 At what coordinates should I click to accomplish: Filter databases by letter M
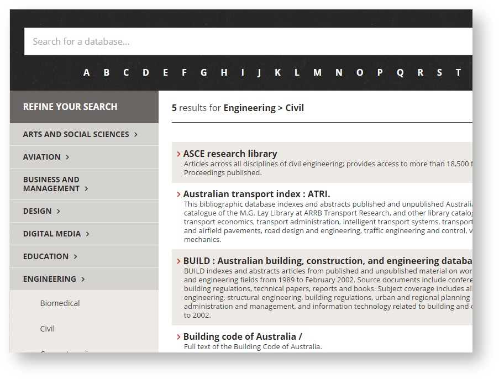click(x=317, y=72)
